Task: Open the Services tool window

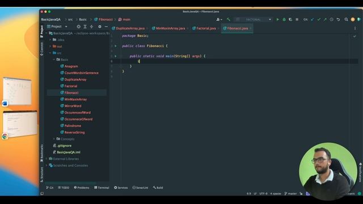Action: coord(121,188)
